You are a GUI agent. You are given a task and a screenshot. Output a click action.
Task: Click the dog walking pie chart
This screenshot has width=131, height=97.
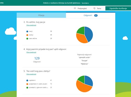point(84,84)
